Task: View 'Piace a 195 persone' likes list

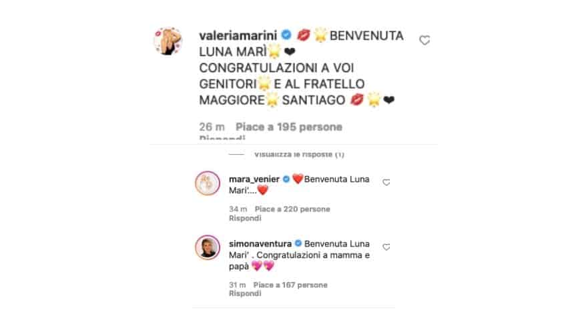Action: pos(289,127)
